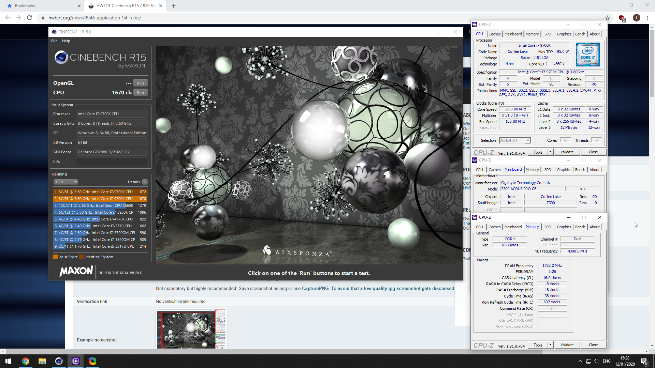The height and width of the screenshot is (368, 655).
Task: Click Validate in the bottom CPU-Z window
Action: click(x=567, y=345)
